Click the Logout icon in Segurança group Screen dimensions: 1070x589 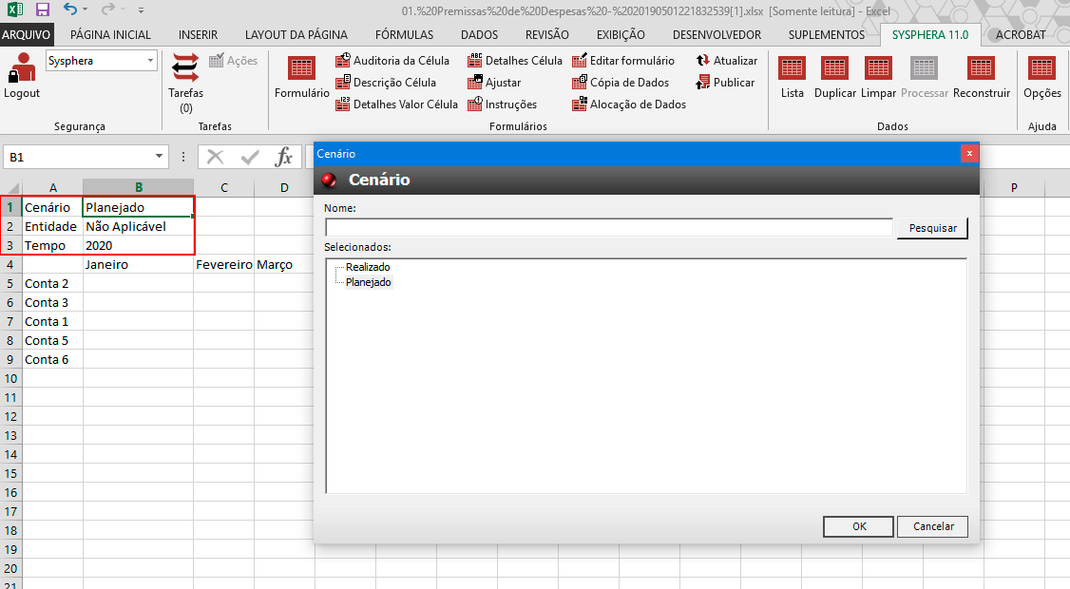[x=19, y=76]
